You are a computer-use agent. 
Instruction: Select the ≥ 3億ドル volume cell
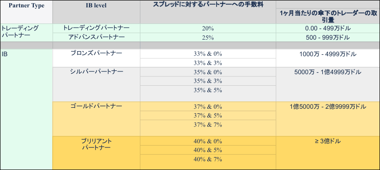tap(328, 153)
